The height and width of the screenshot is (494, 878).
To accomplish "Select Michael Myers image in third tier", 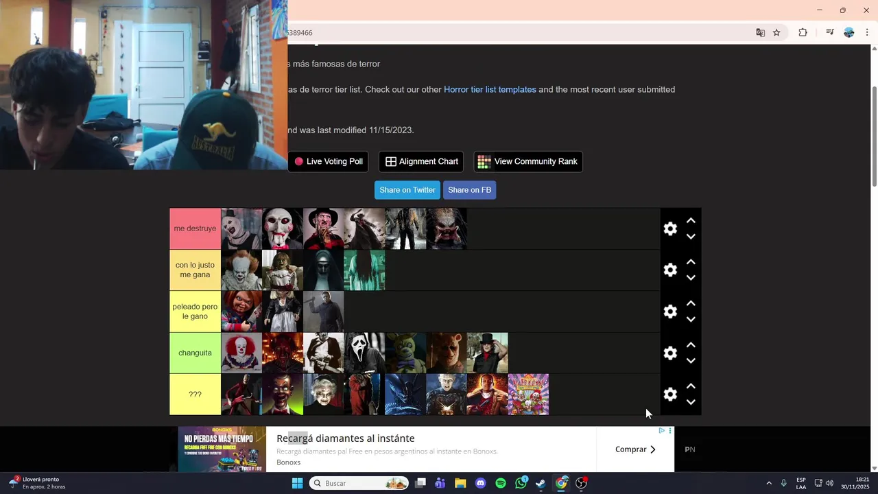I will (x=324, y=311).
